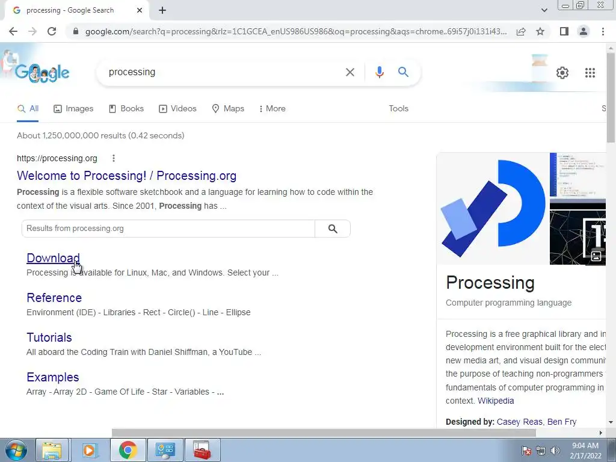The image size is (616, 462).
Task: Click the scroll-down arrow on vertical scrollbar
Action: click(x=611, y=422)
